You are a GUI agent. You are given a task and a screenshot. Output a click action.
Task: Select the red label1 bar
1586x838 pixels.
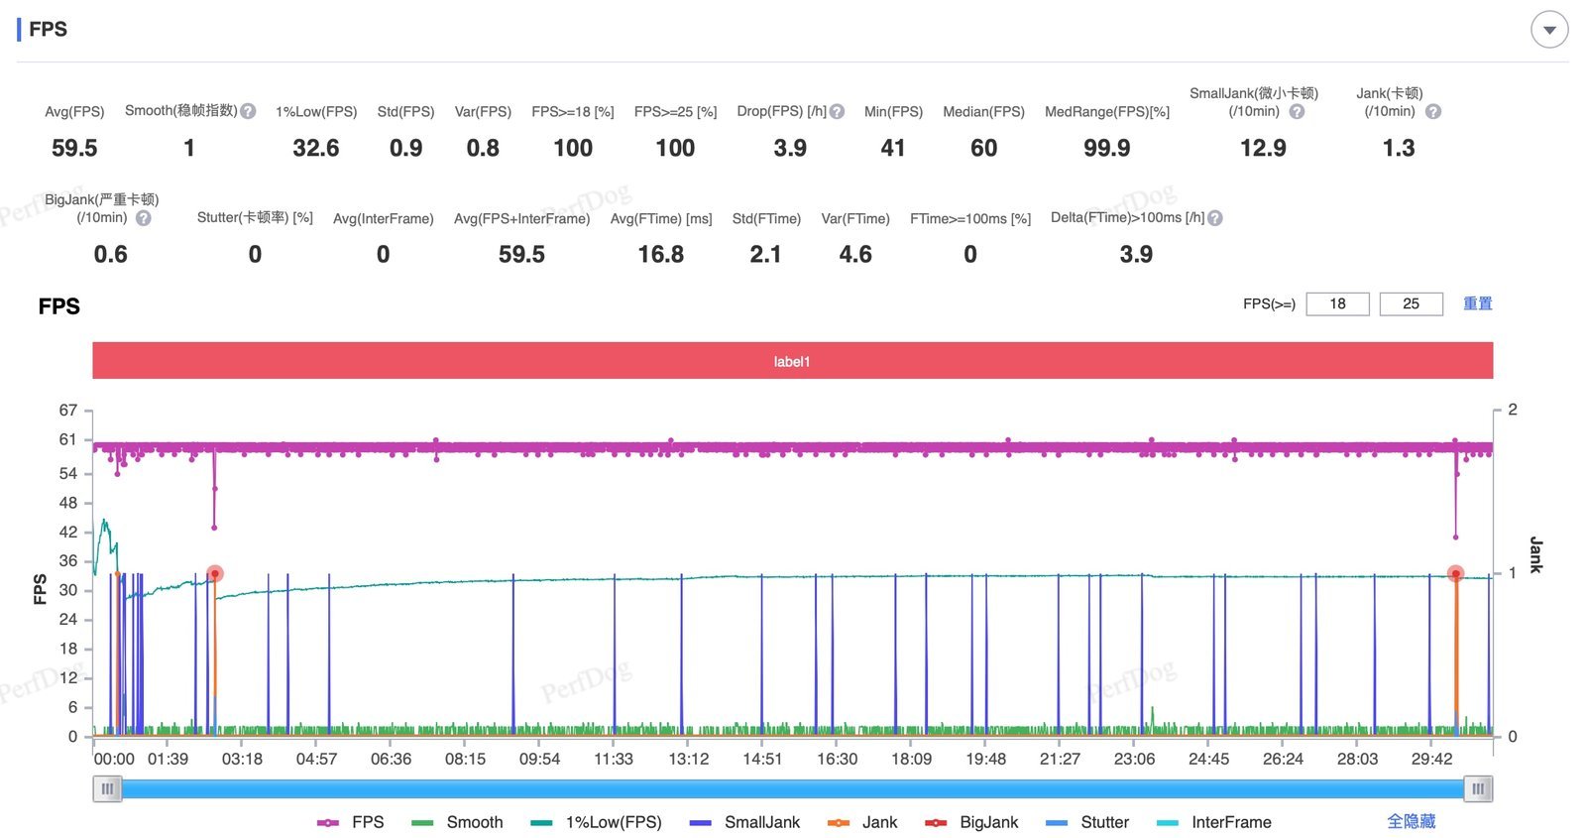[793, 361]
